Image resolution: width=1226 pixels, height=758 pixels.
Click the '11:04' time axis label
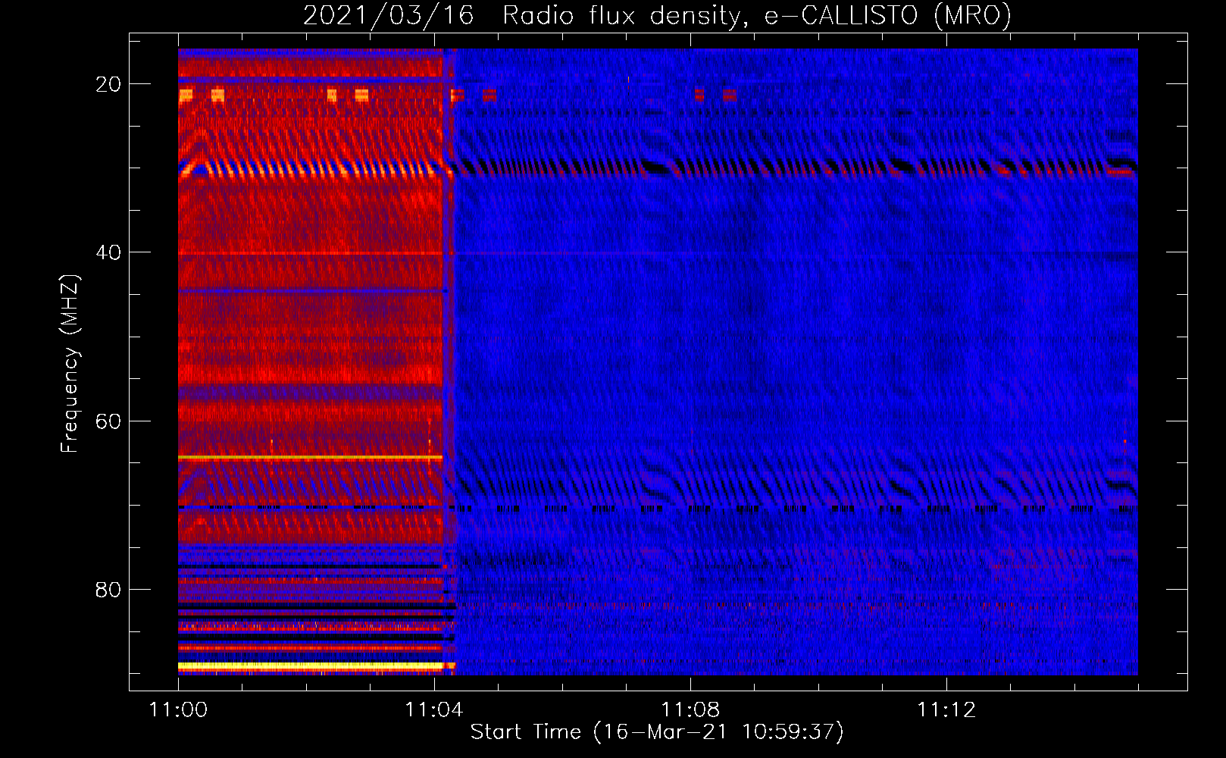pos(434,710)
